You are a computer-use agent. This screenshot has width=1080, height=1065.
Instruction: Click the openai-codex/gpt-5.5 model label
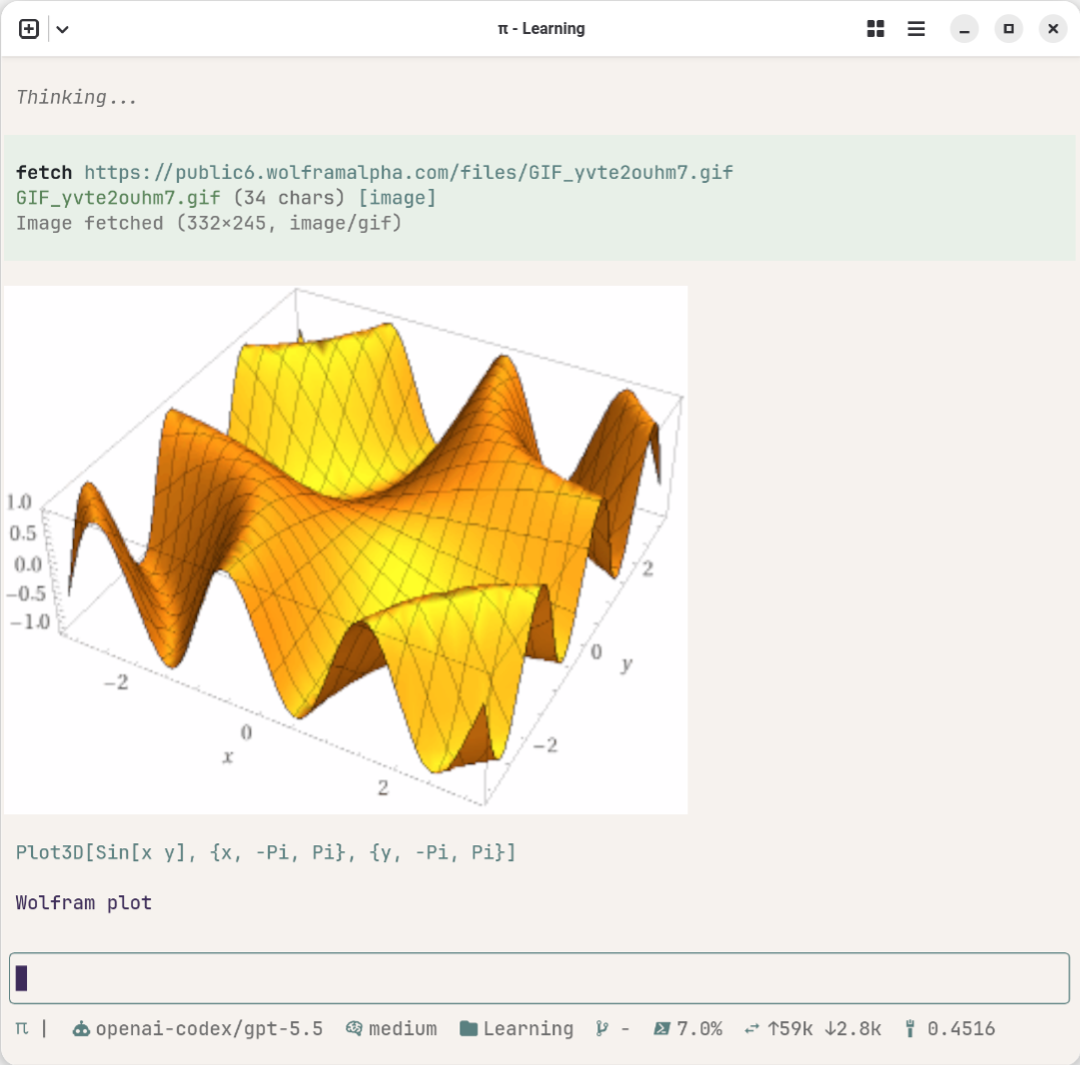click(x=209, y=1028)
